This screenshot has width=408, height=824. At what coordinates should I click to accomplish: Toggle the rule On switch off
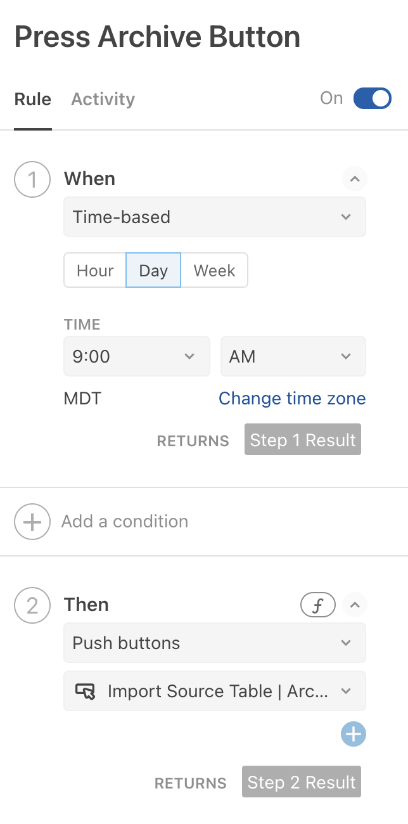point(373,98)
